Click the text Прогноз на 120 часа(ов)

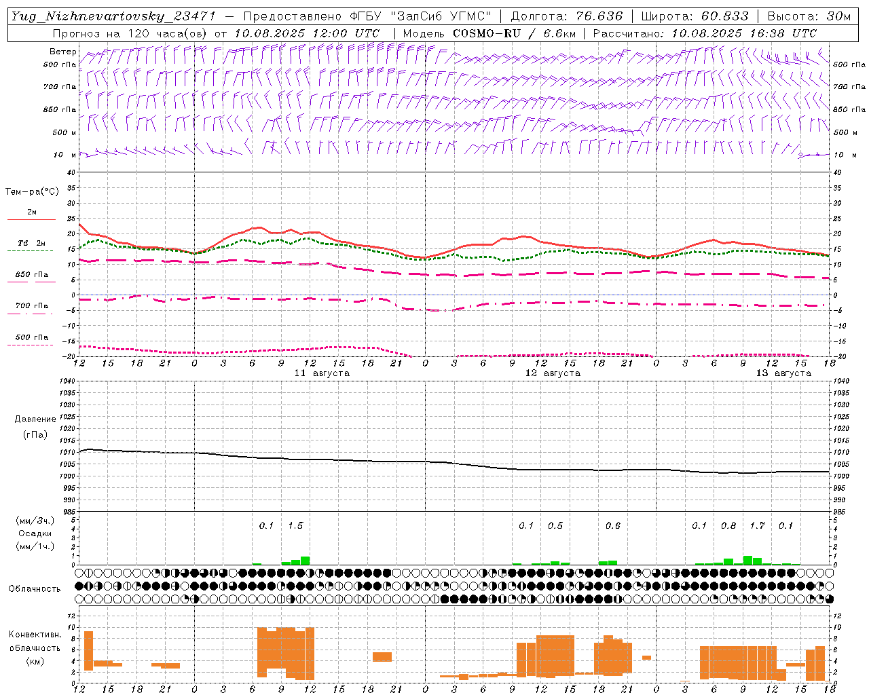(130, 33)
